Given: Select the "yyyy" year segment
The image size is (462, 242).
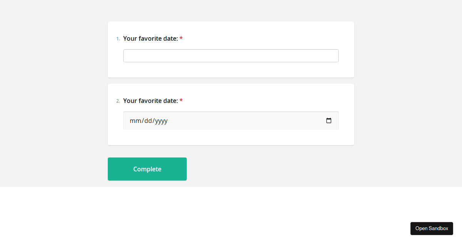Looking at the screenshot, I should coord(161,121).
